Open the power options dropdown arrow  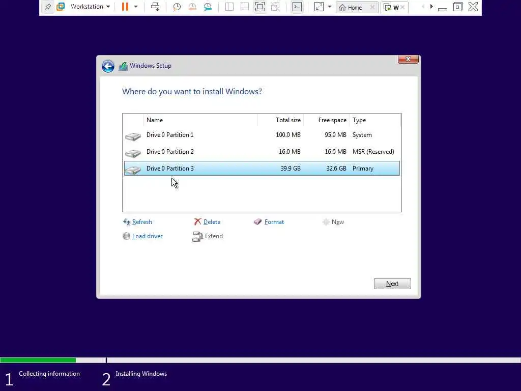[x=136, y=7]
